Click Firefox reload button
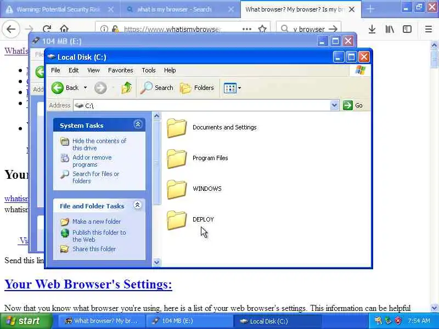 [x=47, y=29]
